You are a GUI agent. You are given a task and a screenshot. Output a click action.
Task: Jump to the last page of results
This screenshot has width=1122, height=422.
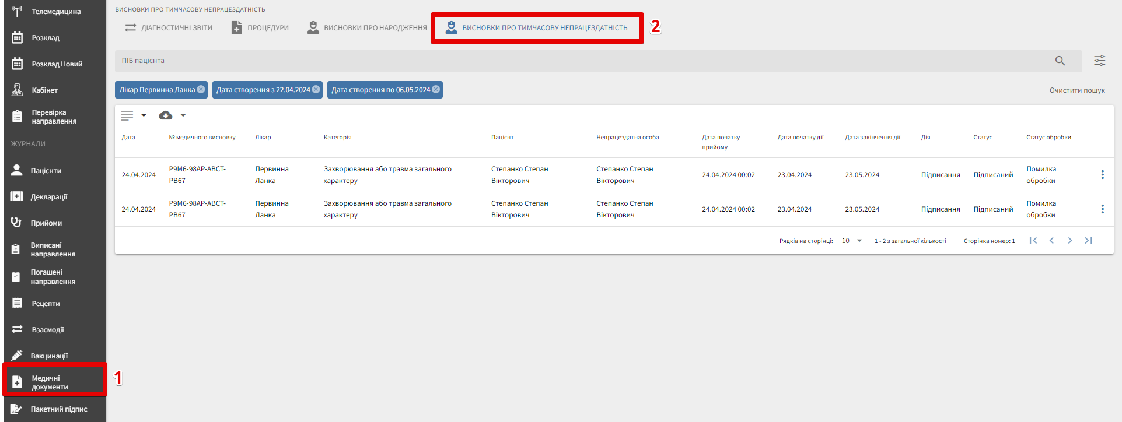pyautogui.click(x=1088, y=241)
